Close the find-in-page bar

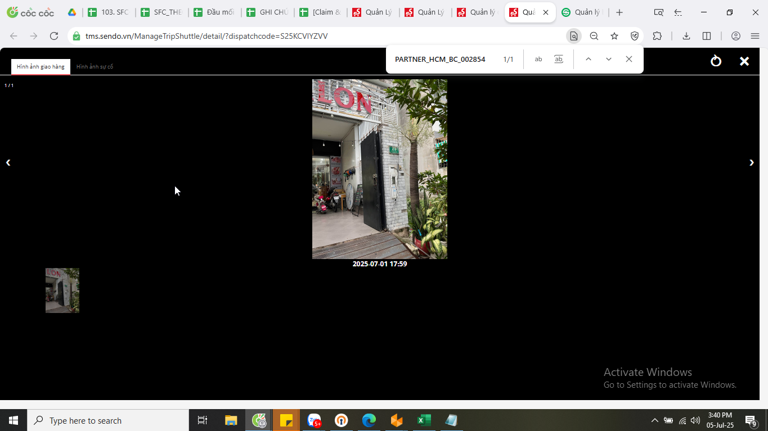tap(629, 59)
